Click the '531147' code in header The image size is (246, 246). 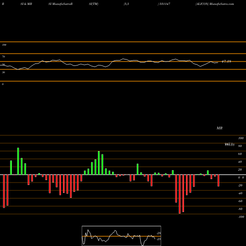[164, 4]
